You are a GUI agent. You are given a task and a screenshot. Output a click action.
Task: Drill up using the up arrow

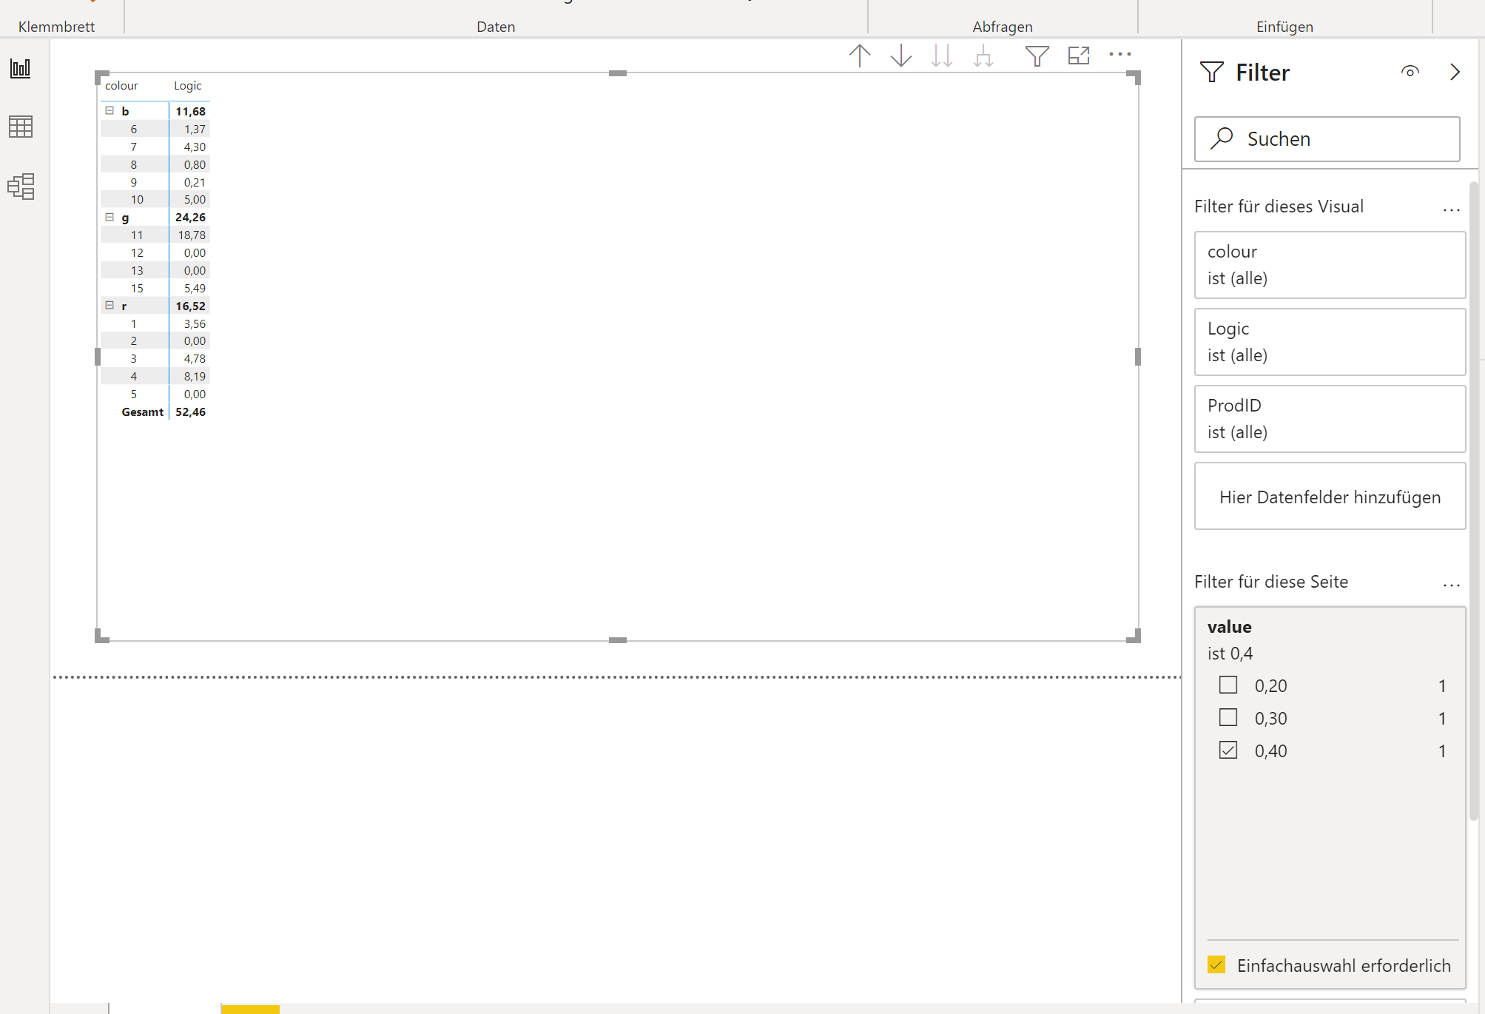860,56
